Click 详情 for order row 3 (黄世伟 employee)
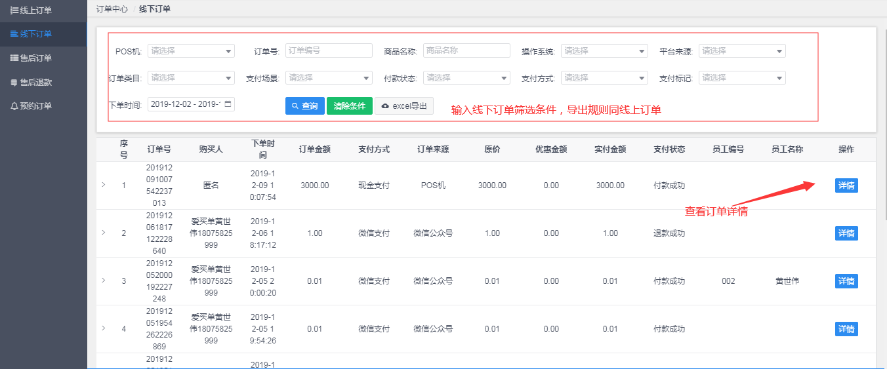The image size is (887, 369). click(846, 281)
